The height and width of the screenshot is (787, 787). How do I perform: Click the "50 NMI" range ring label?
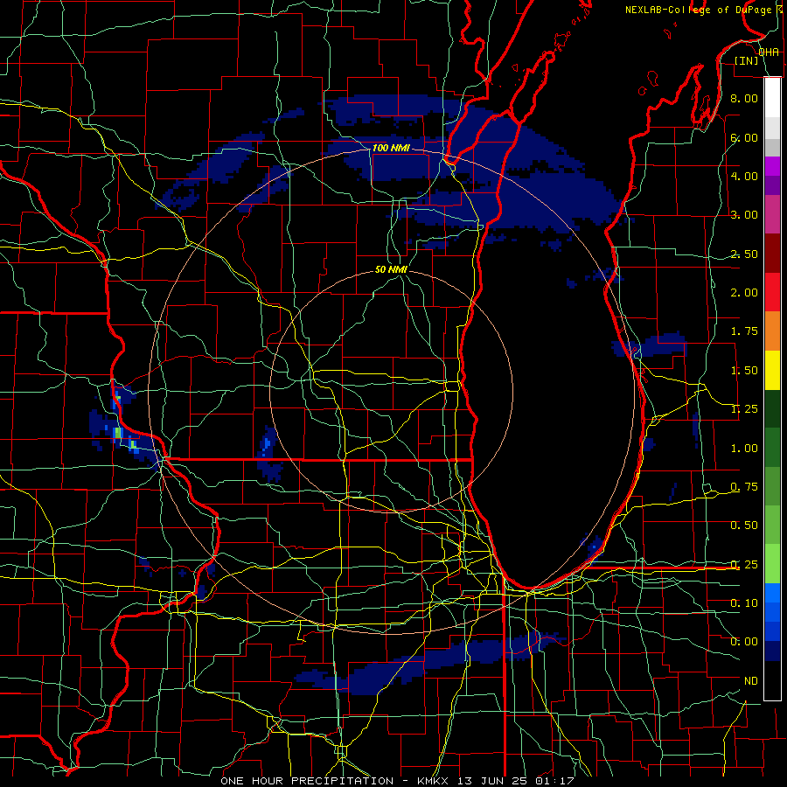391,269
